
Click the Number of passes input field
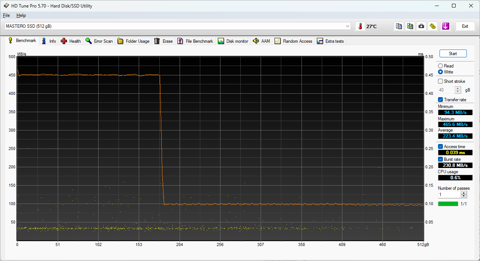(x=449, y=195)
